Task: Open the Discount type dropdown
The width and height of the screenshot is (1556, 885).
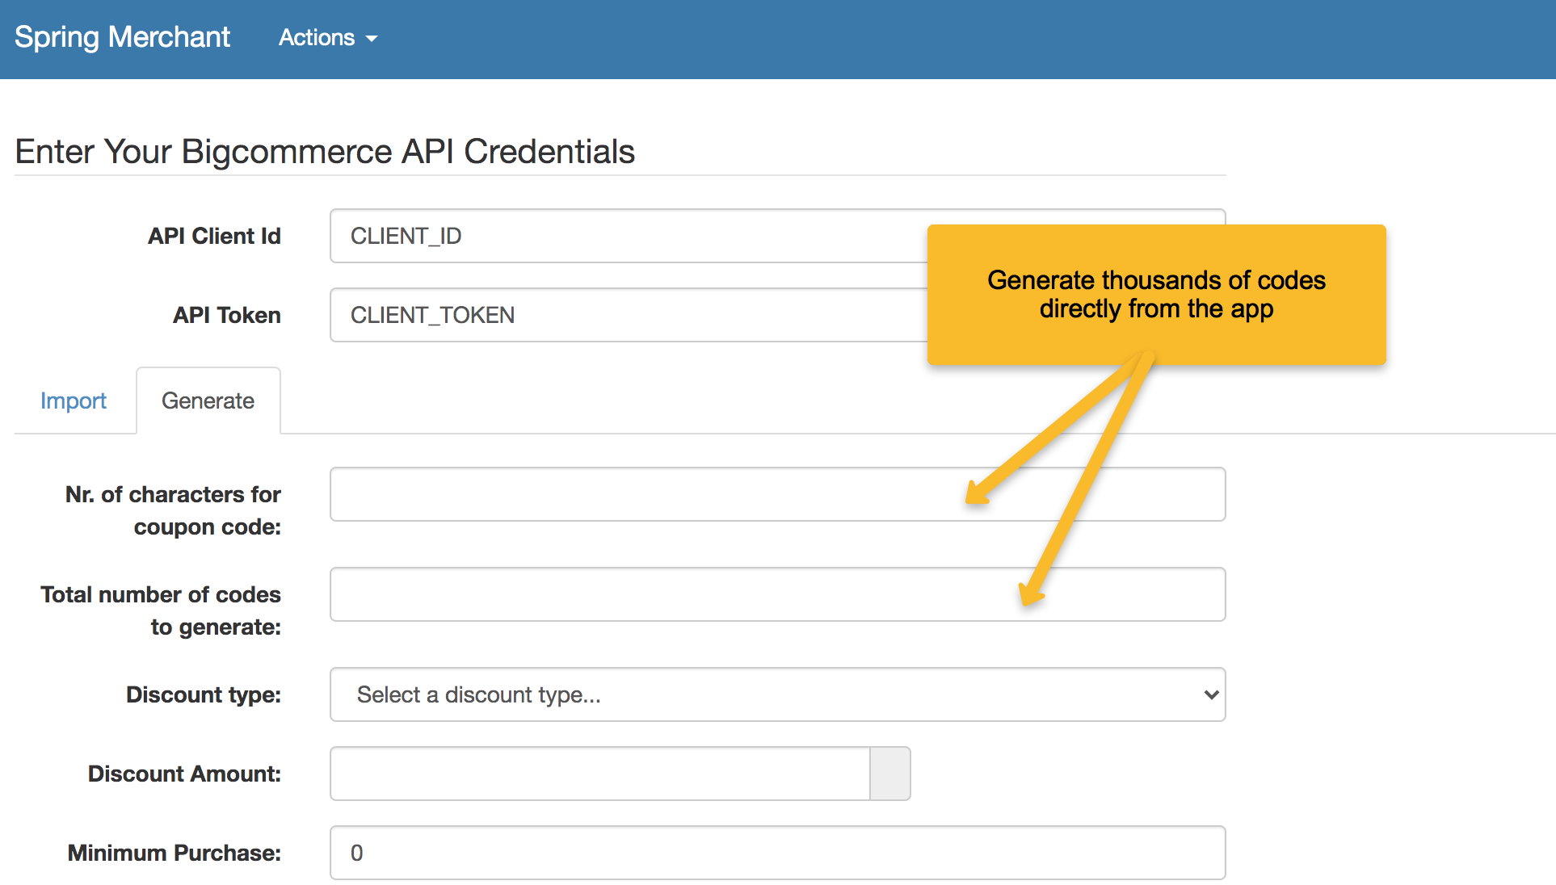Action: pos(778,694)
